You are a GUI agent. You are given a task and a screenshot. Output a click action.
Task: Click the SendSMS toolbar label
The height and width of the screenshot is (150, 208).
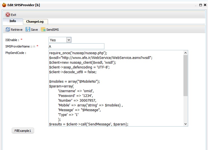52,30
